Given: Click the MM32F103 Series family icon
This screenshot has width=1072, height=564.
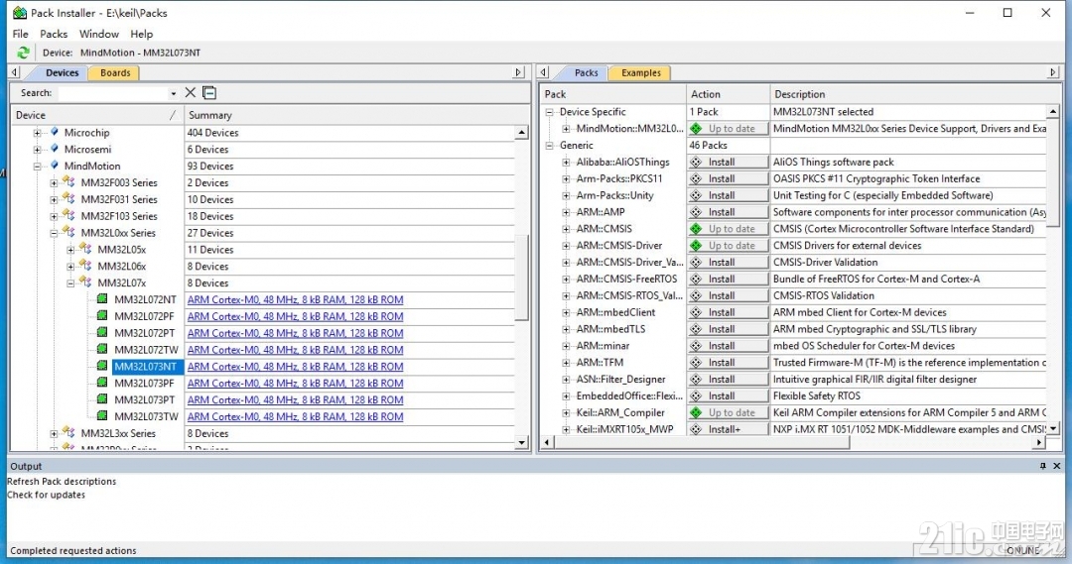Looking at the screenshot, I should tap(68, 216).
